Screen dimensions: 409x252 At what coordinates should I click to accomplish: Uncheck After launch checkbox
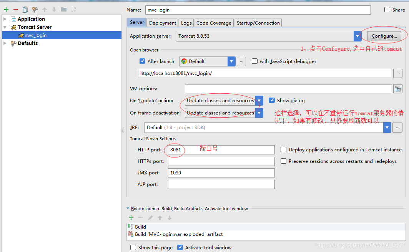(142, 61)
